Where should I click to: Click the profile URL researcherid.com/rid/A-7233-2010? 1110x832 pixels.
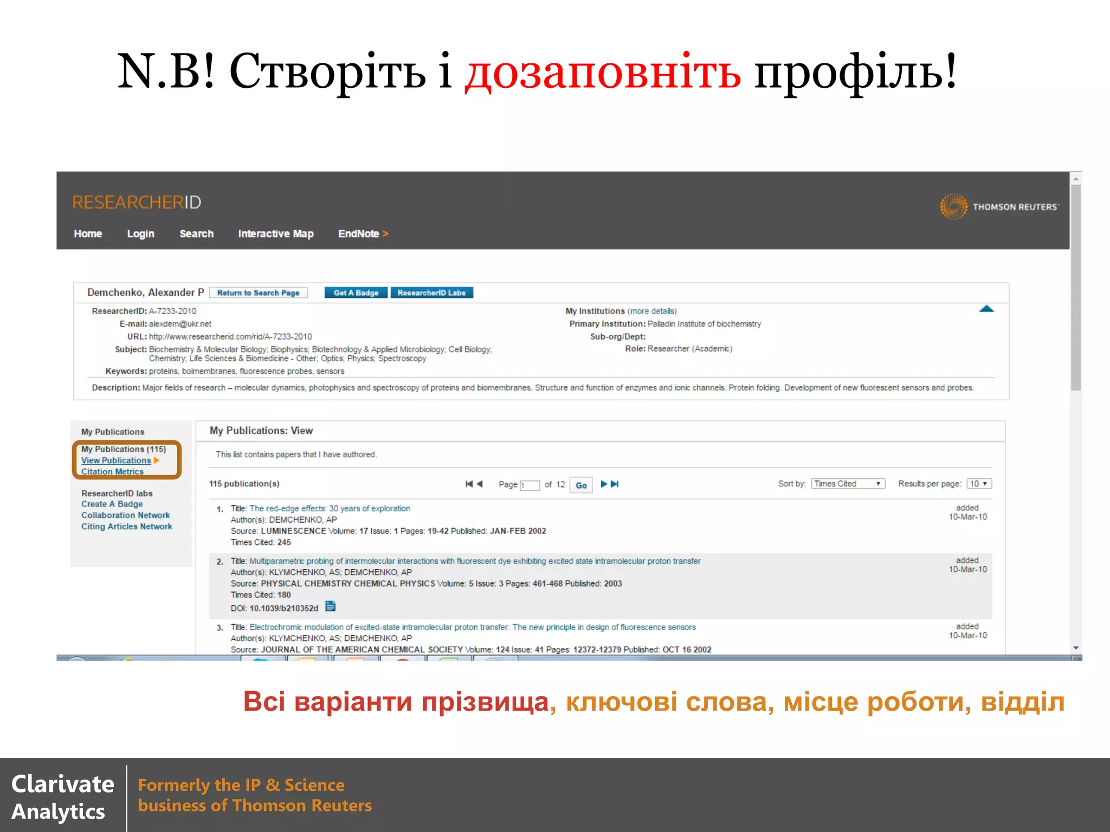230,336
